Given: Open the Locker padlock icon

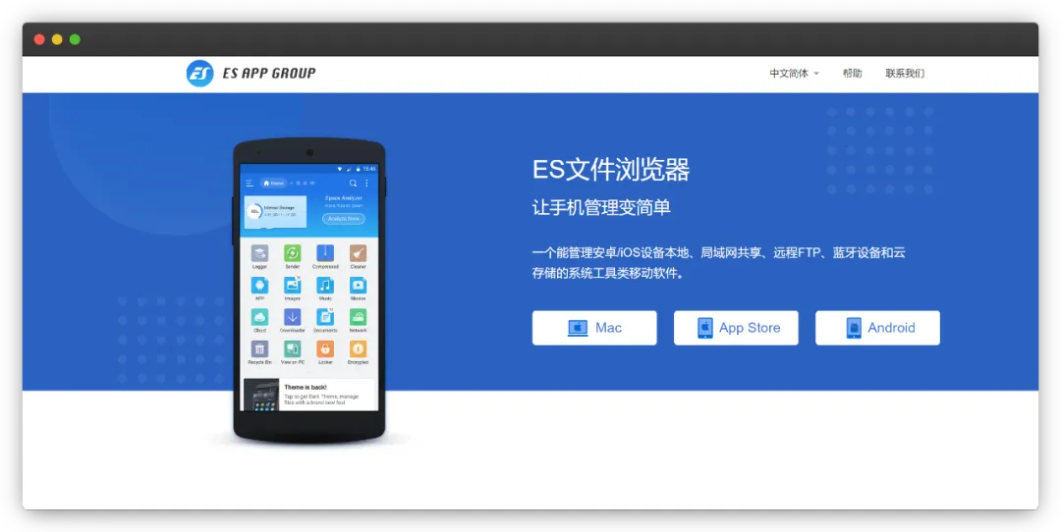Looking at the screenshot, I should tap(325, 348).
